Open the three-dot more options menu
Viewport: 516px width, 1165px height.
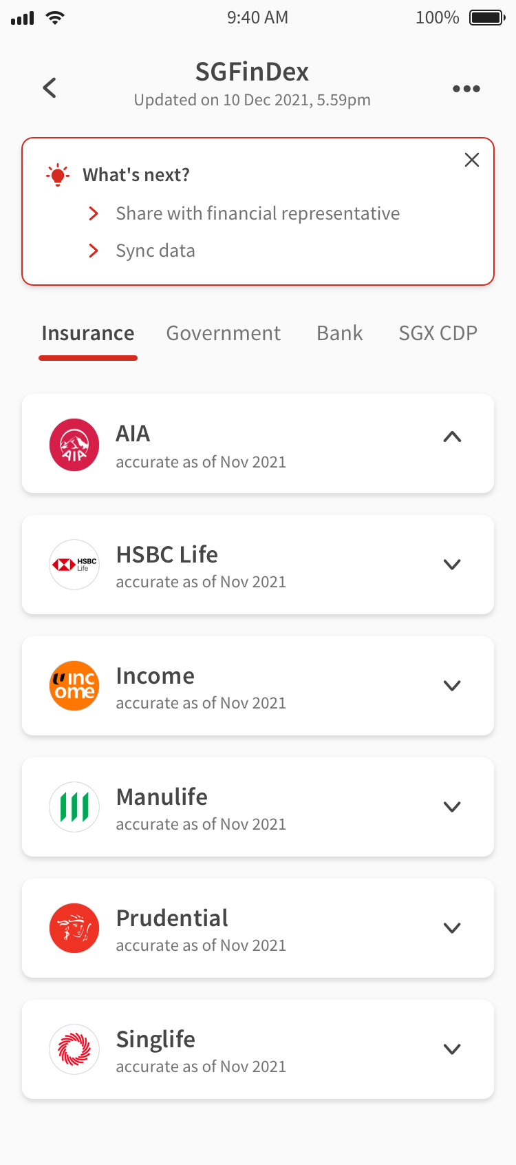point(466,89)
